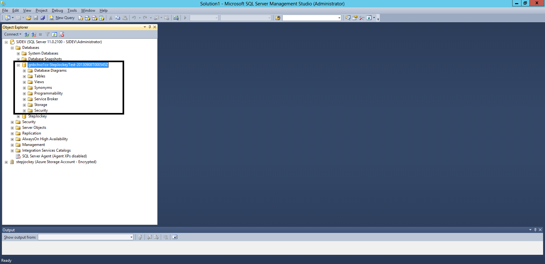Click the Properties Window icon
This screenshot has width=545, height=264.
[x=355, y=18]
